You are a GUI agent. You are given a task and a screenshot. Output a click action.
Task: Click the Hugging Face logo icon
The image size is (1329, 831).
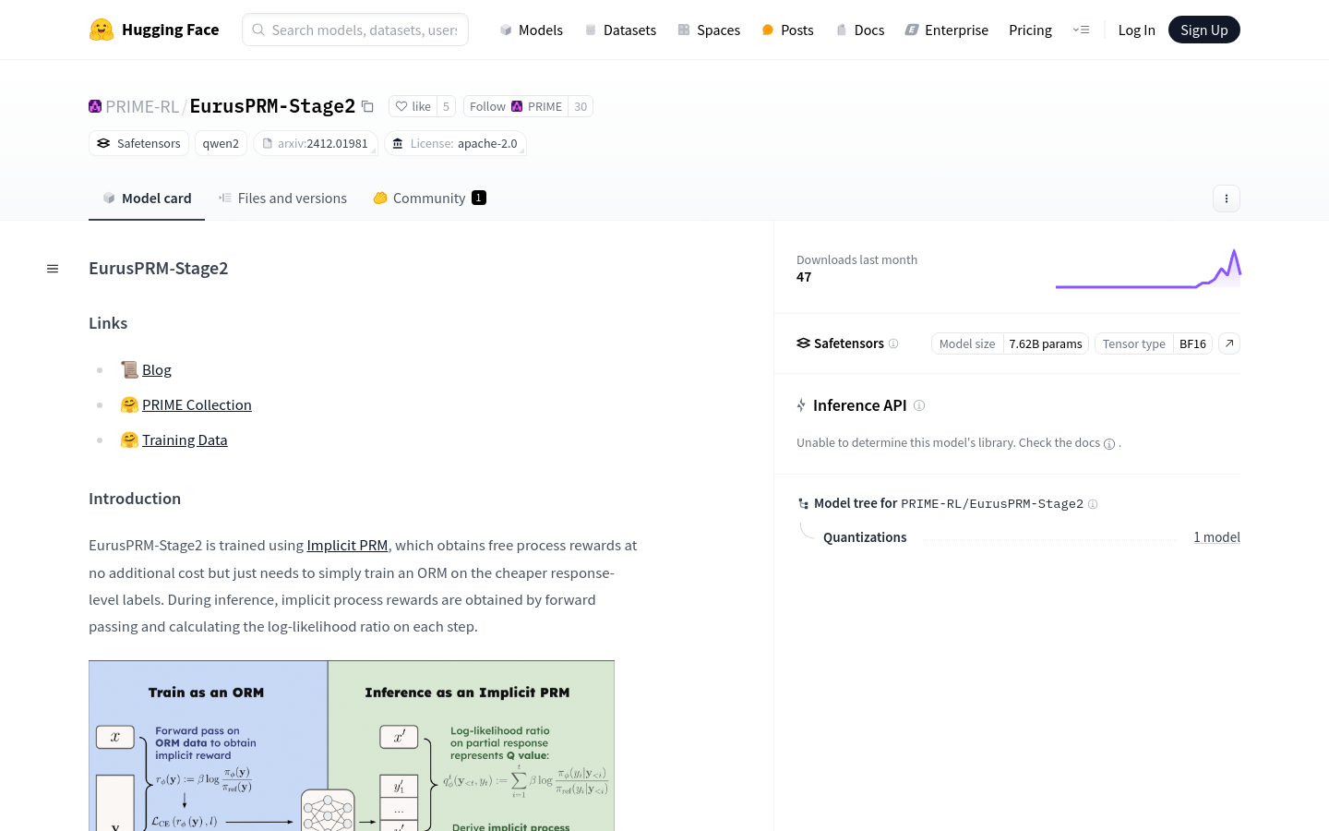(x=102, y=30)
